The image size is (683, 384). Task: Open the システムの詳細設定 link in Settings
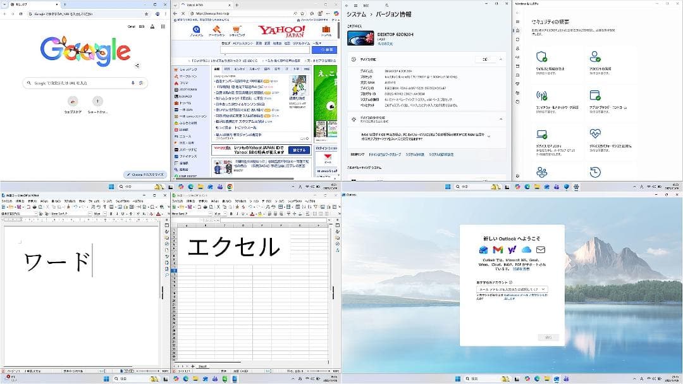pyautogui.click(x=441, y=153)
